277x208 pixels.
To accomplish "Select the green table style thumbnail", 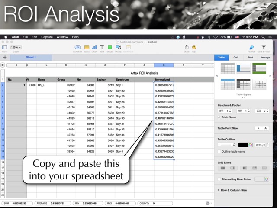I will tap(259, 68).
